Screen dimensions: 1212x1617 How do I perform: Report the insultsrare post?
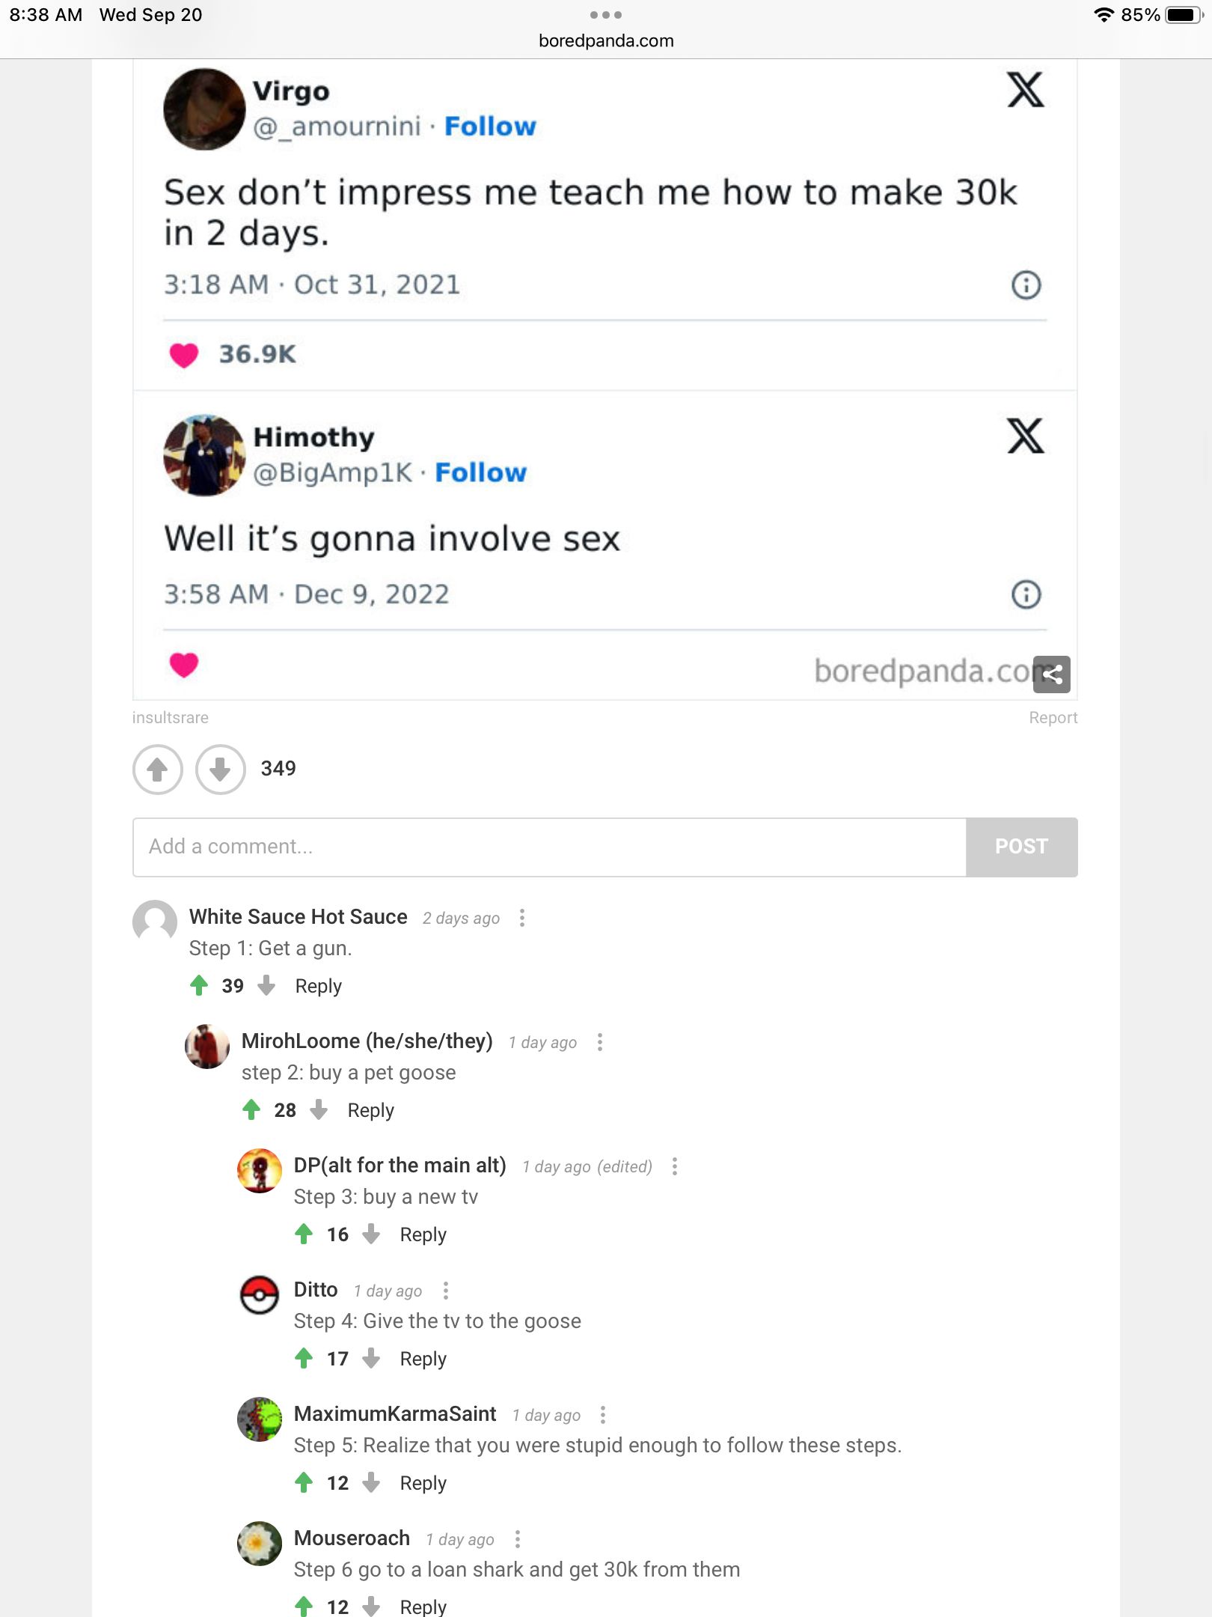(1053, 718)
